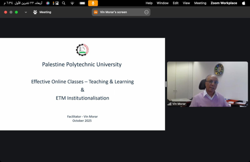This screenshot has width=250, height=162.
Task: Open the Wi-Fi status menu
Action: (72, 3)
